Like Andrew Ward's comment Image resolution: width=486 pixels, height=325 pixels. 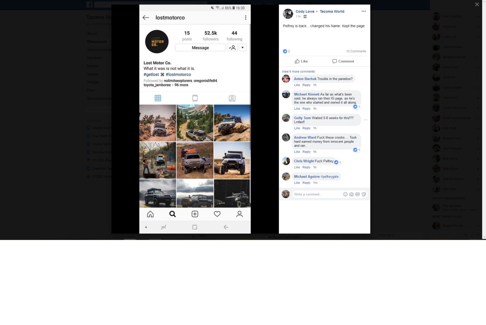point(297,152)
